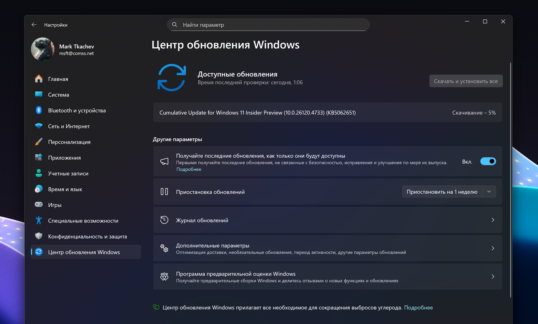Navigate to Персонализация section

click(x=86, y=142)
